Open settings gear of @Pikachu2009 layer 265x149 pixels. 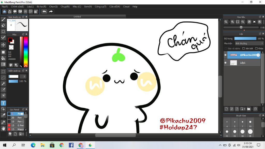tap(258, 55)
